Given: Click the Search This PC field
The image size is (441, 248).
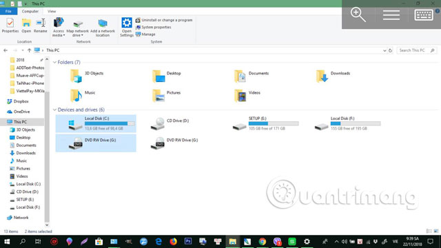Looking at the screenshot, I should click(416, 50).
